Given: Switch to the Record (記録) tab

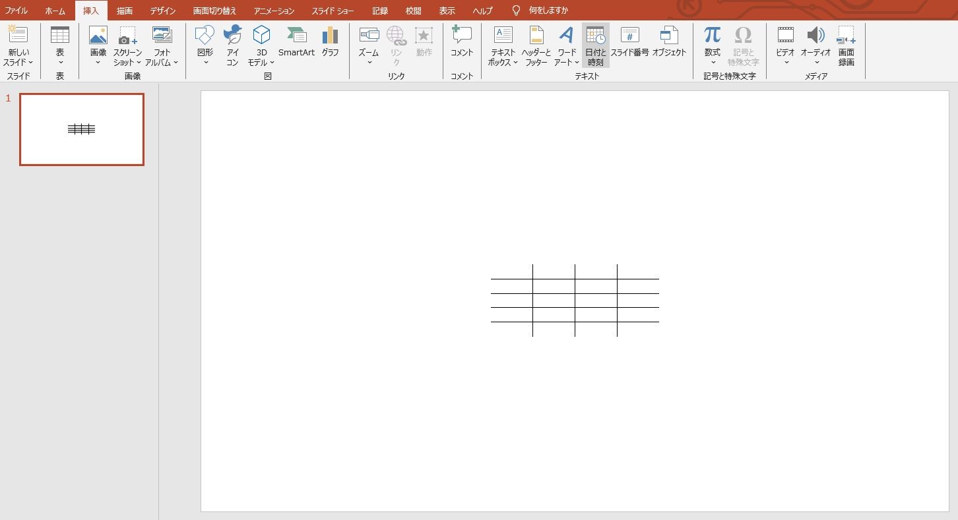Looking at the screenshot, I should [x=380, y=11].
